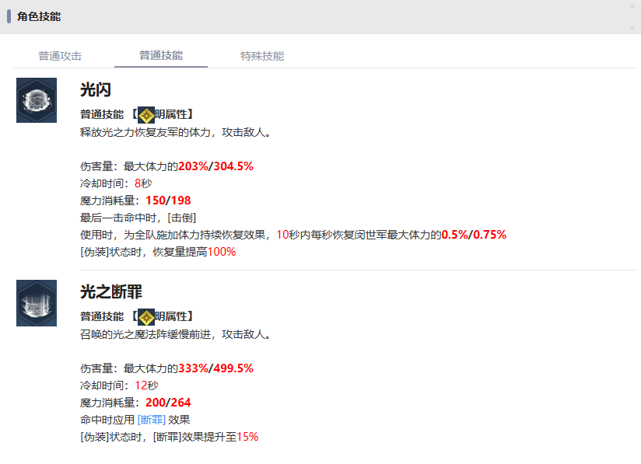The image size is (641, 464).
Task: Click the 光之断罪 skill title
Action: [x=111, y=292]
